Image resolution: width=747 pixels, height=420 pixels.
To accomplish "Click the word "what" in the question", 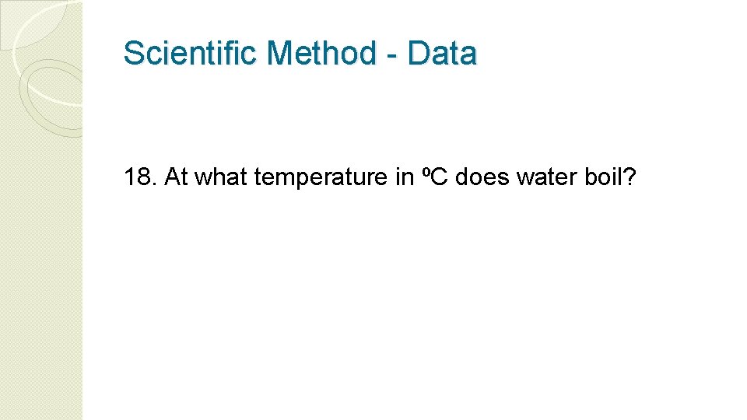I will tap(220, 177).
